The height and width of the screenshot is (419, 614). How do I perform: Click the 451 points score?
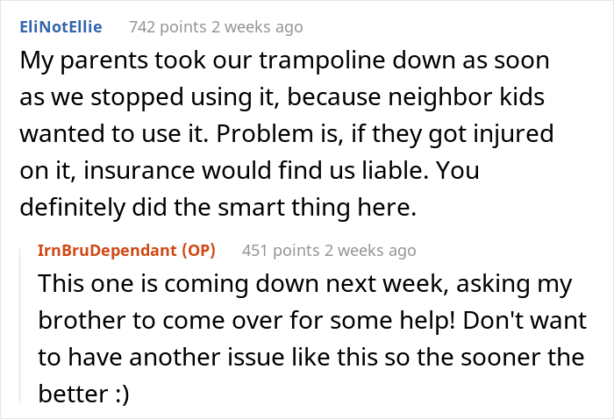[281, 251]
